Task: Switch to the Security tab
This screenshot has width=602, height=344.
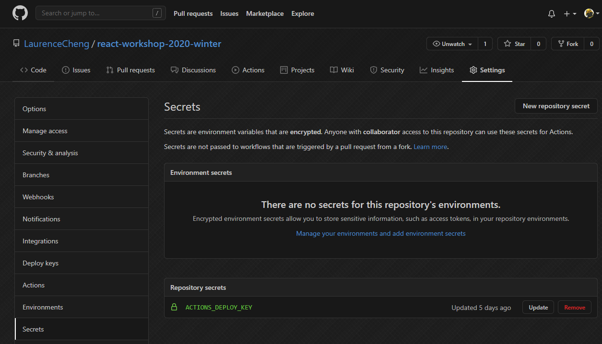Action: pos(387,70)
